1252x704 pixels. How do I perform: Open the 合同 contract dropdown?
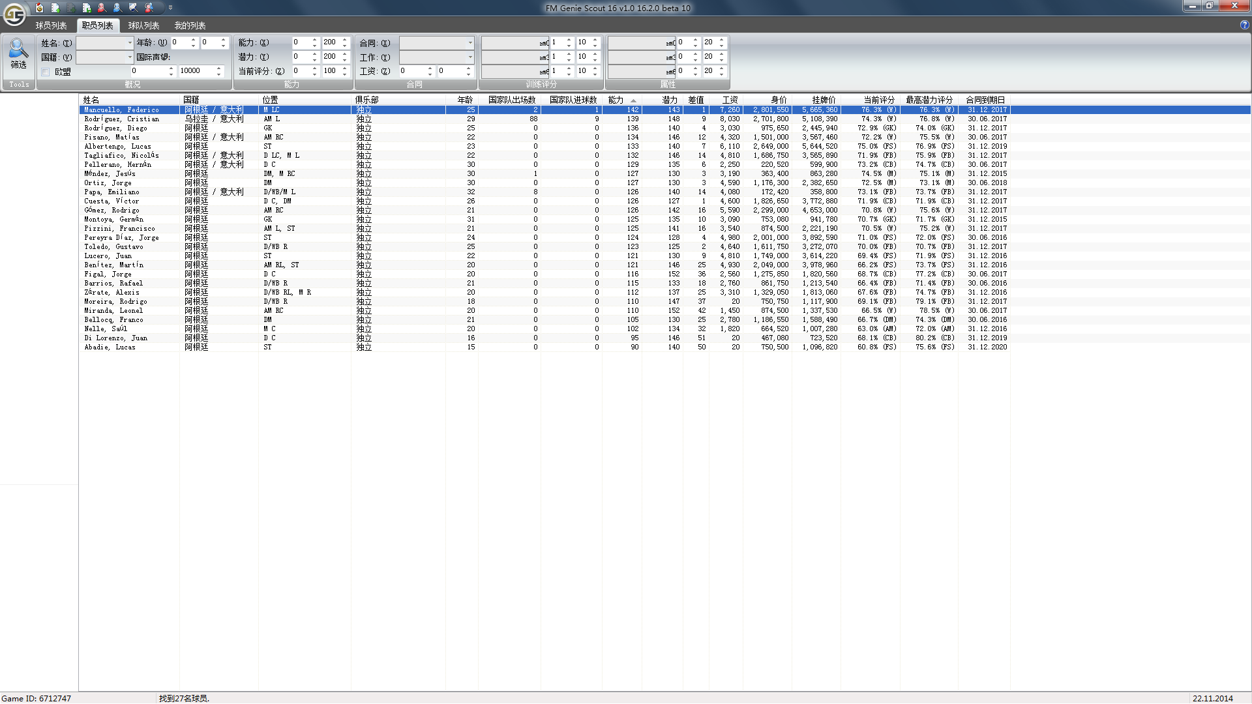pyautogui.click(x=470, y=43)
